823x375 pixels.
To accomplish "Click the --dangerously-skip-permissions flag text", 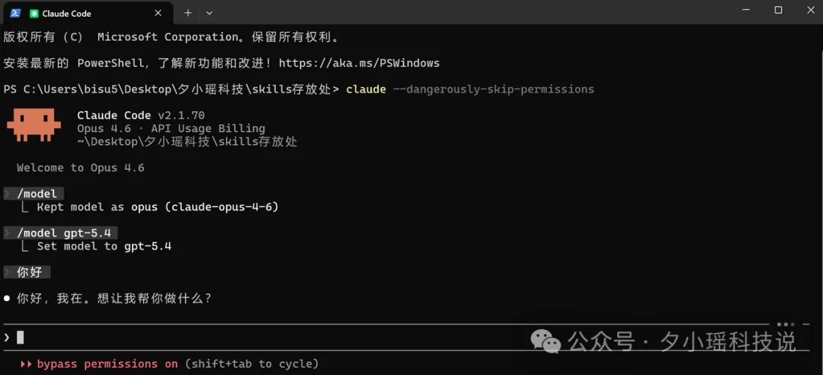I will click(493, 89).
